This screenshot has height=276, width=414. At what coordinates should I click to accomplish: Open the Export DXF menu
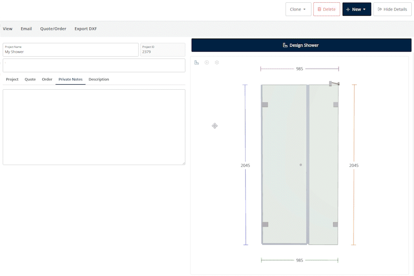point(86,29)
